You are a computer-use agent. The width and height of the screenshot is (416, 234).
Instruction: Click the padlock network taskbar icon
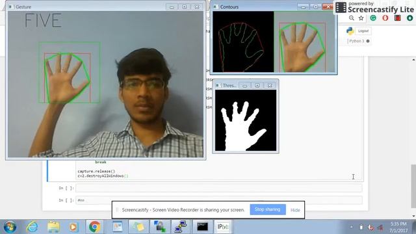point(160,227)
